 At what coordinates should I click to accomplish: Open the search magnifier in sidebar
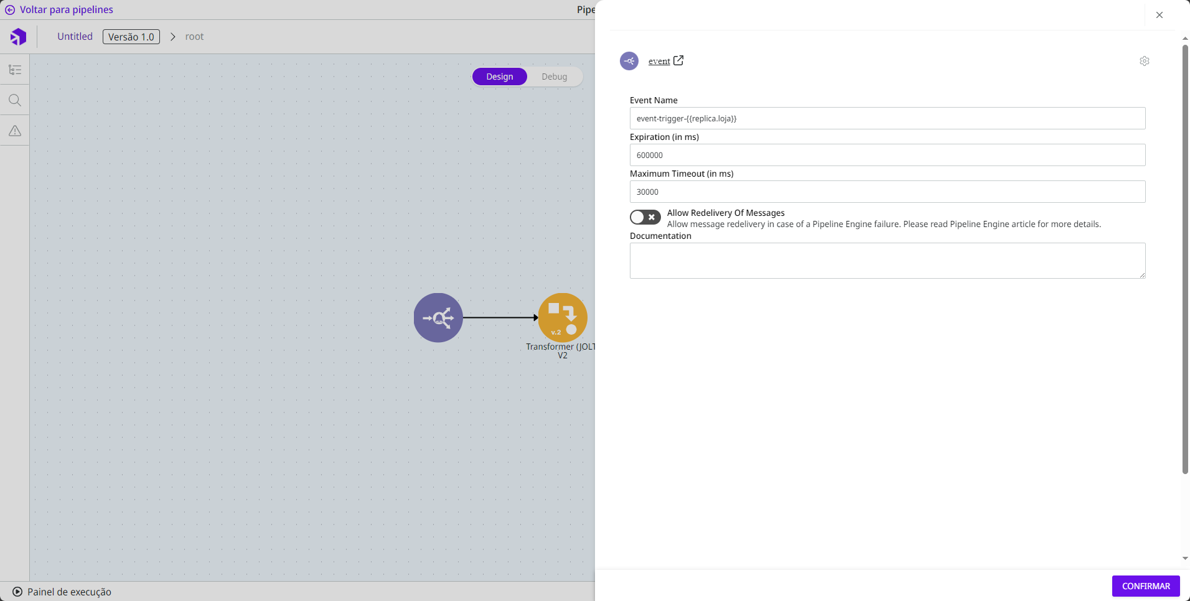coord(15,100)
